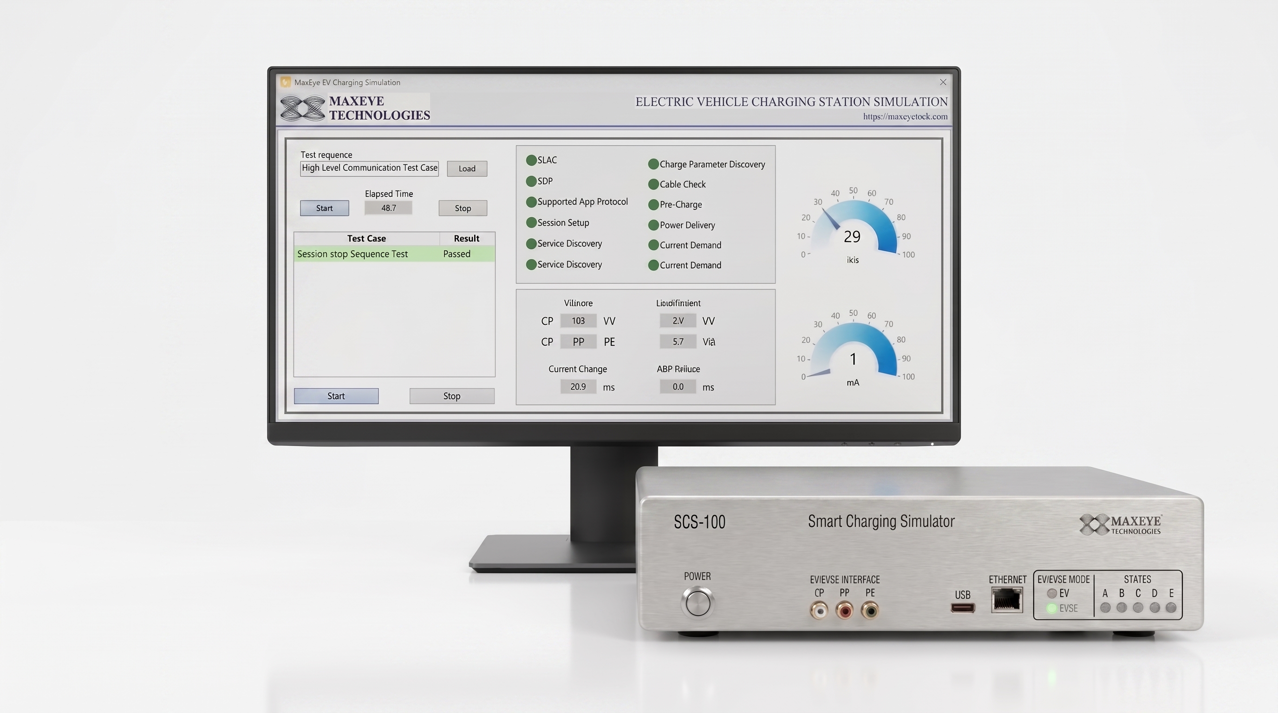Select the Elapsed Time value 48.7
This screenshot has height=713, width=1278.
[x=388, y=208]
